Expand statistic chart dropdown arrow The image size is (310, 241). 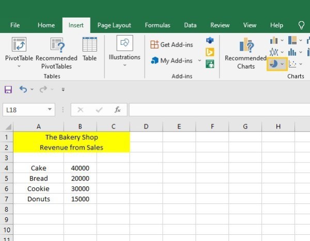pos(301,52)
